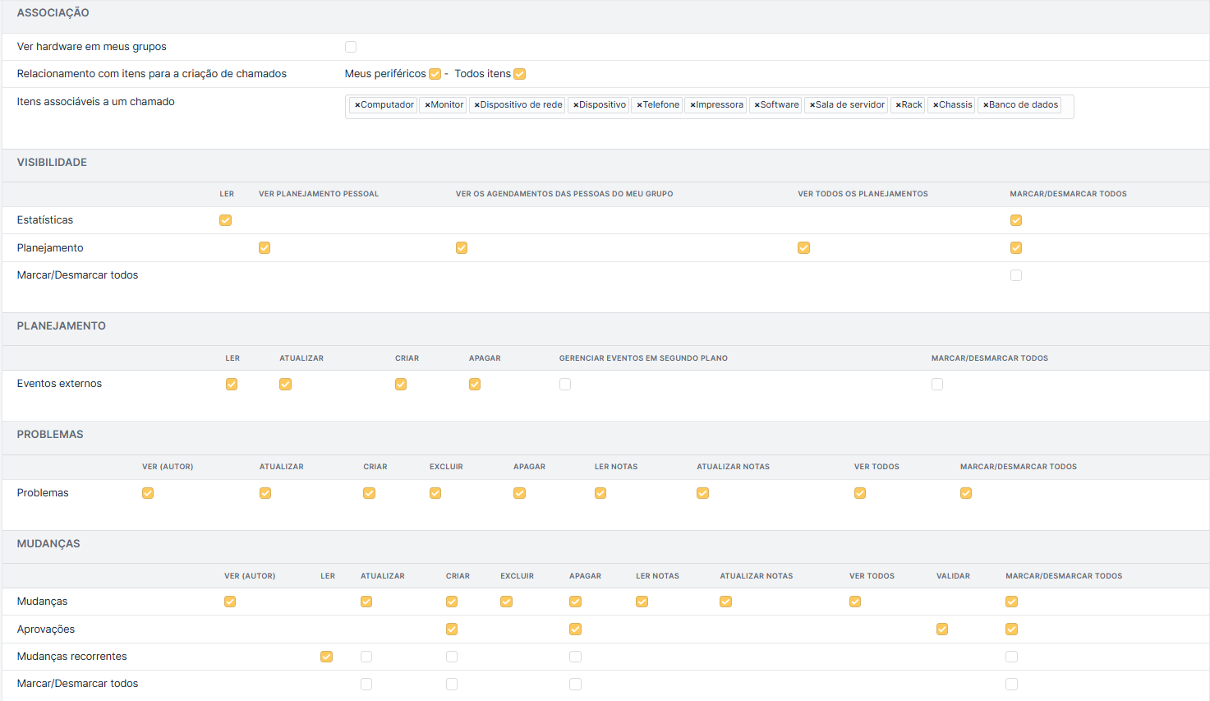Uncheck Atualizar permission for Problemas

[265, 493]
